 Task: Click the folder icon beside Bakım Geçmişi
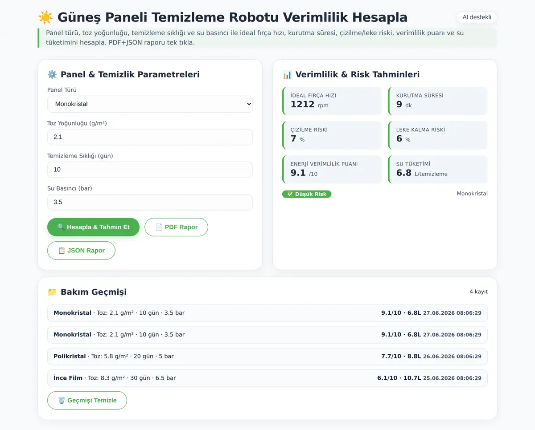52,292
